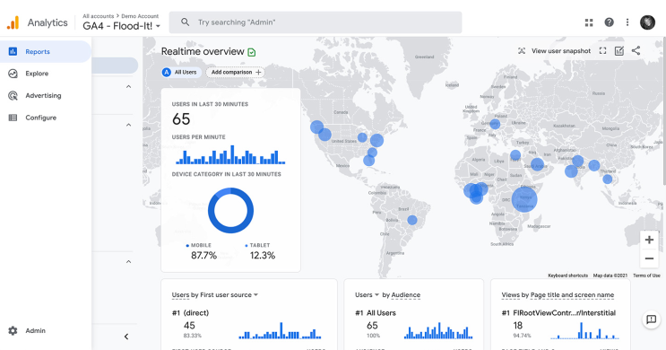
Task: Click the Admin gear icon
Action: coord(13,330)
